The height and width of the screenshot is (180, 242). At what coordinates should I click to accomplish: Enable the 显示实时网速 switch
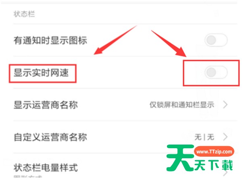(216, 72)
